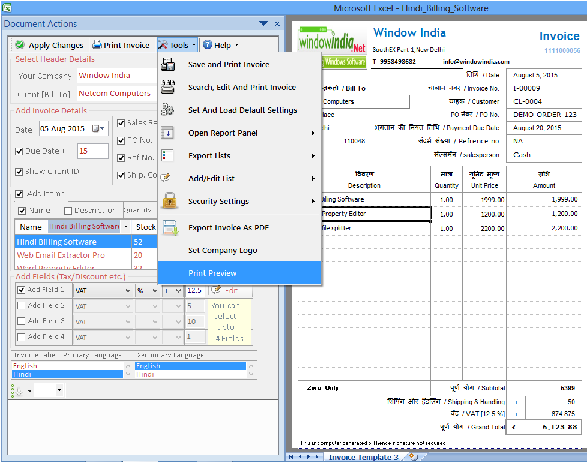587x463 pixels.
Task: Expand the Security Settings submenu arrow
Action: click(x=313, y=201)
